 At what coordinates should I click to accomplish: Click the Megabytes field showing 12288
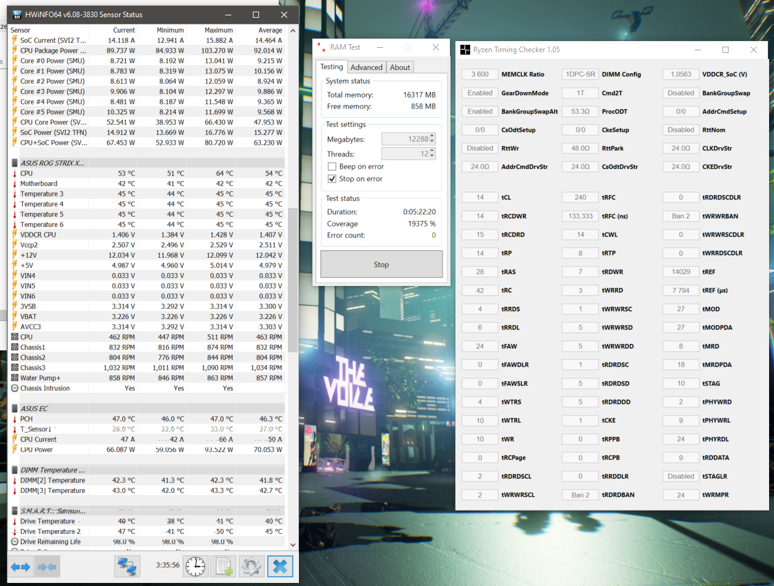(408, 139)
